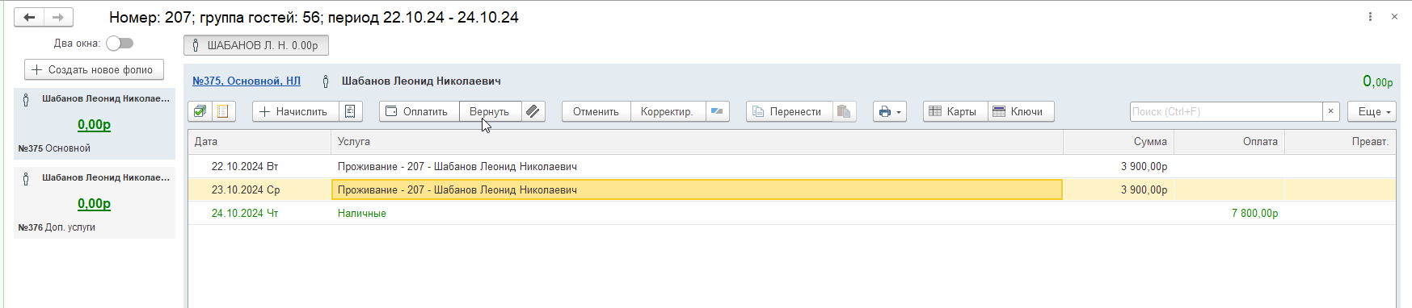Select folio card №375 Основной

pyautogui.click(x=95, y=123)
